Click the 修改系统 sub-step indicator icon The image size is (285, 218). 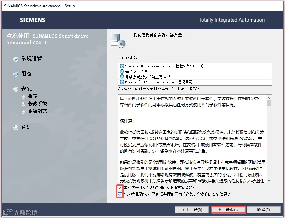click(x=23, y=104)
